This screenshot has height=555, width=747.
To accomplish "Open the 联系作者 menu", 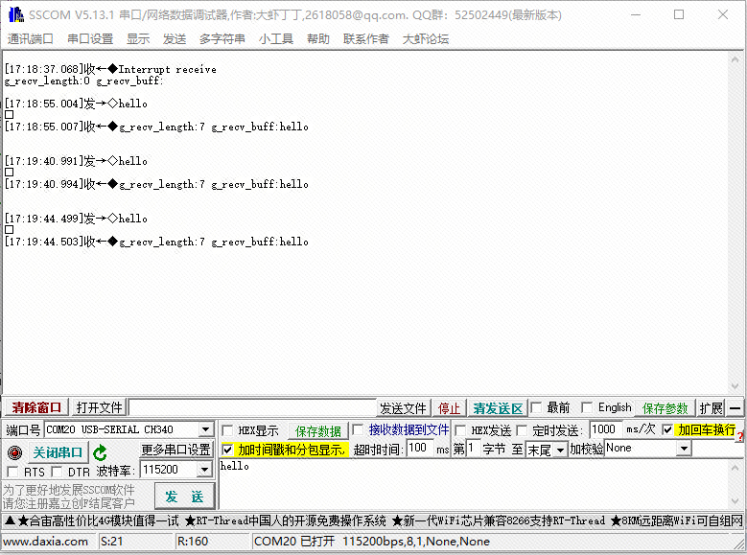I will (366, 38).
